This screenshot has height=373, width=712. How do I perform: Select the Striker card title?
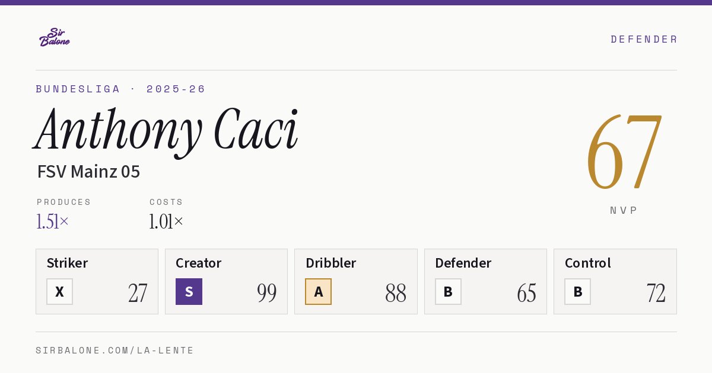pos(67,263)
